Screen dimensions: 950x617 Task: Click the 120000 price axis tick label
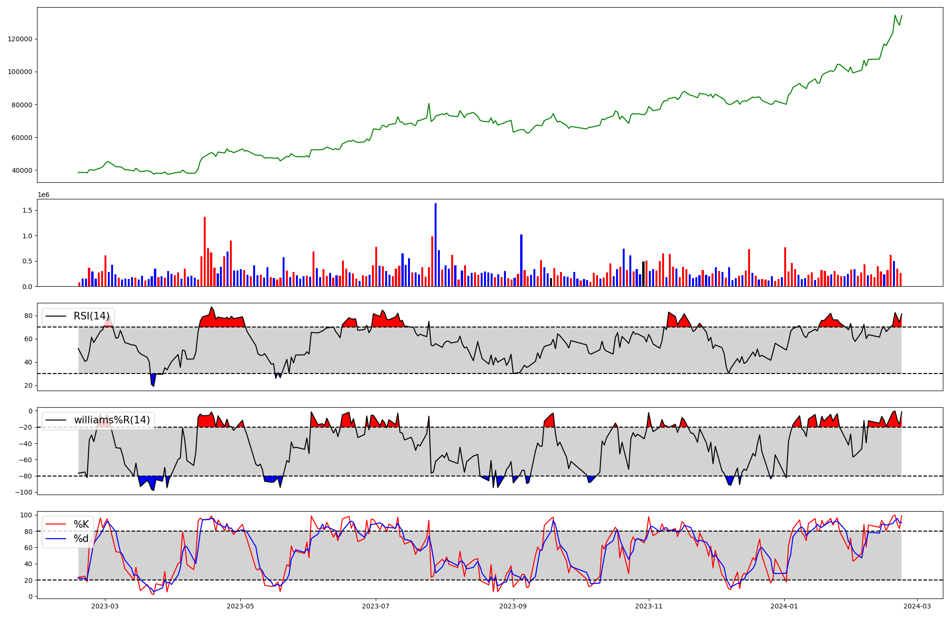[20, 39]
